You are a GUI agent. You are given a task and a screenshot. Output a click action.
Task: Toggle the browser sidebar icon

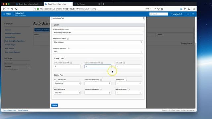tap(189, 9)
